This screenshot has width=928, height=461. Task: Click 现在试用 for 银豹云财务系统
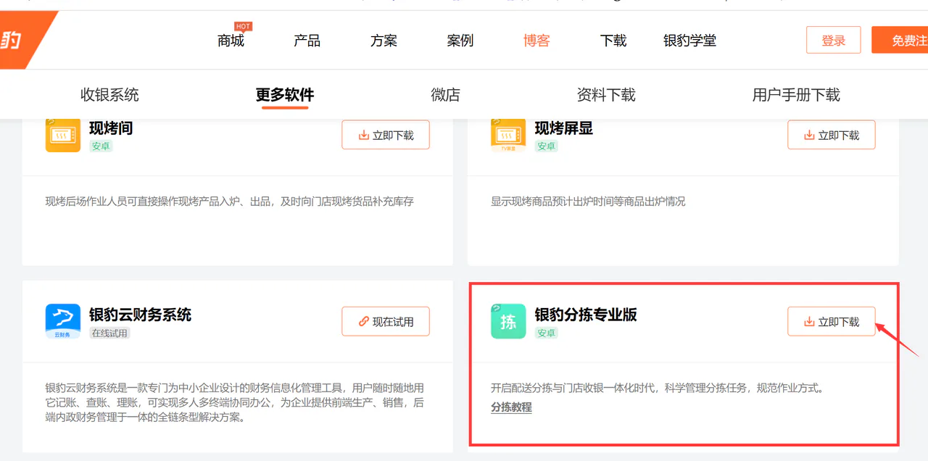coord(386,322)
